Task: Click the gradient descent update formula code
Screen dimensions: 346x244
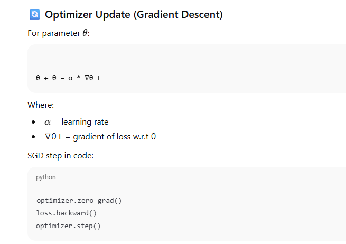Action: 69,78
